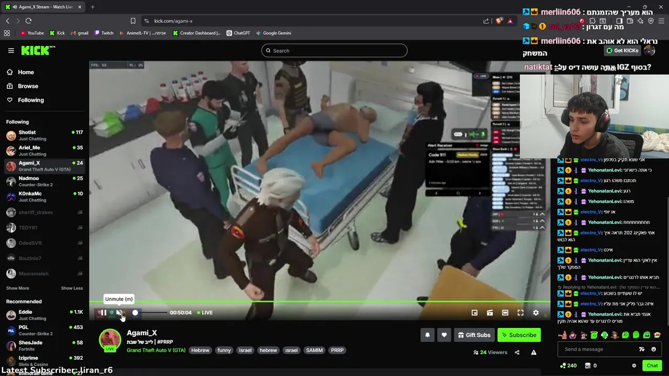Image resolution: width=669 pixels, height=376 pixels.
Task: Open Twitch bookmark
Action: point(104,33)
